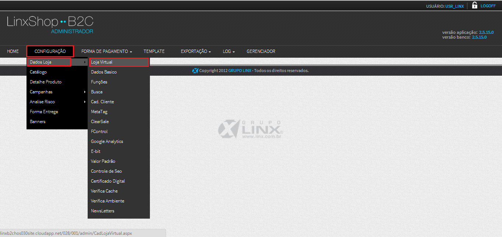Open the TEMPLATE menu item

[154, 51]
